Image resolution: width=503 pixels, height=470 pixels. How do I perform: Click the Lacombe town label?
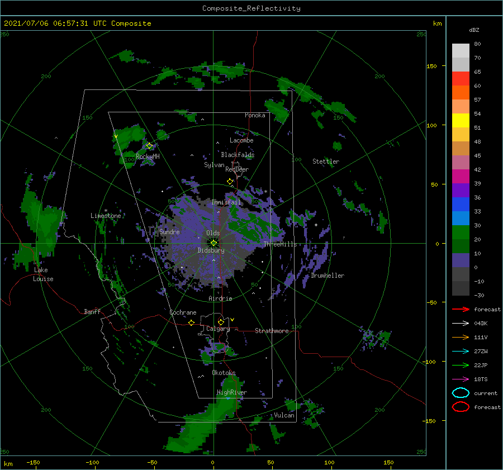click(x=241, y=140)
